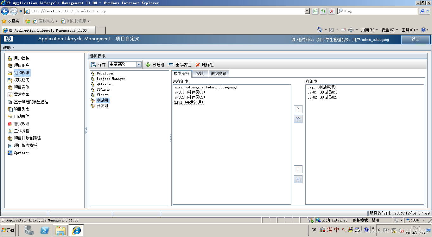Screen dimensions: 432x237
Task: Select user cxy02 (程序员02)
Action: point(190,97)
